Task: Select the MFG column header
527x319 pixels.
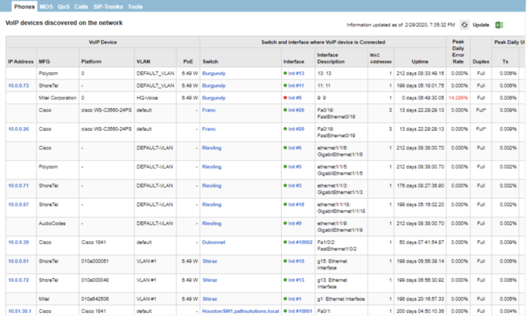Action: pyautogui.click(x=45, y=61)
